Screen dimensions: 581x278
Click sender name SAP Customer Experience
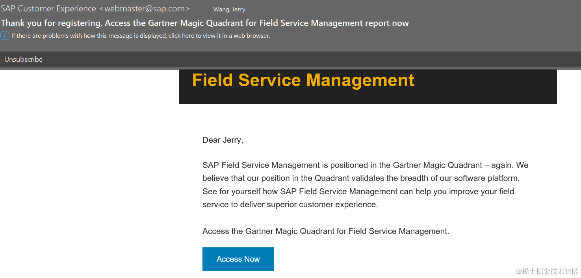point(48,9)
